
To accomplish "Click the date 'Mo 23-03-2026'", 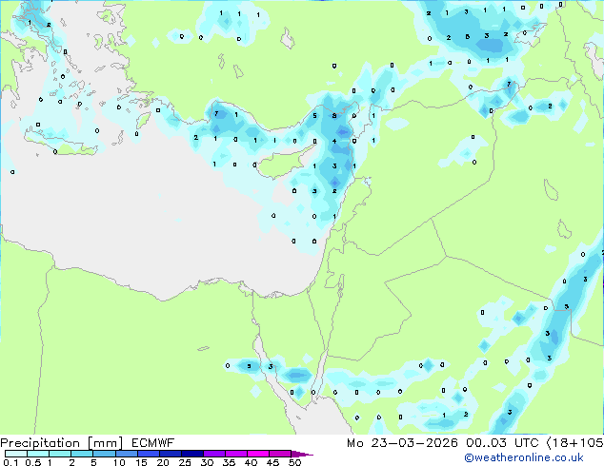I will pyautogui.click(x=402, y=443).
